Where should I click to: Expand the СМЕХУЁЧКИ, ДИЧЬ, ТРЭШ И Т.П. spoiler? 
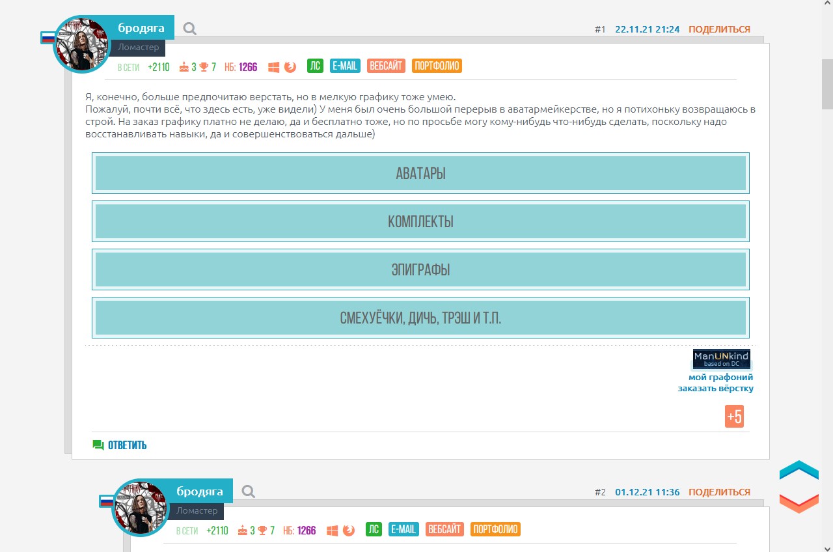[x=420, y=318]
